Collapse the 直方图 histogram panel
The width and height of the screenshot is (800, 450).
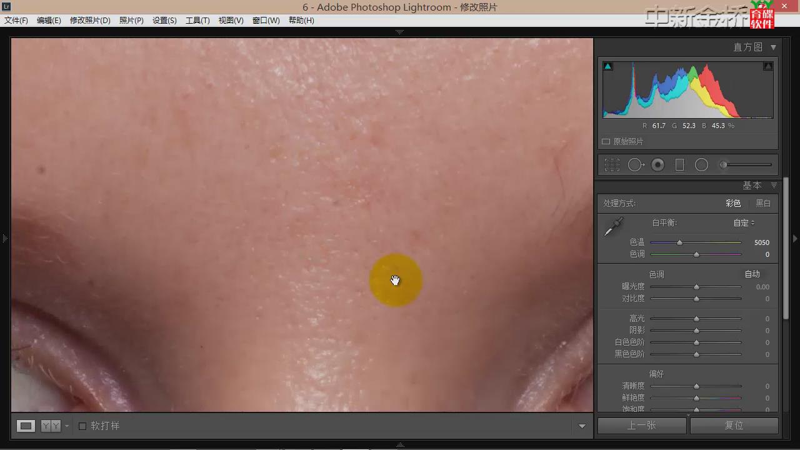pyautogui.click(x=773, y=47)
